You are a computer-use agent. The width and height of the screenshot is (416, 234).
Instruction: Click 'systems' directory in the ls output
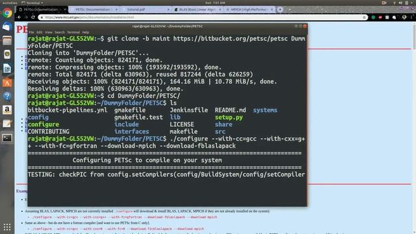pos(265,110)
